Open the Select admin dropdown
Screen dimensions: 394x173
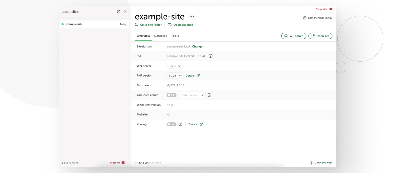pyautogui.click(x=193, y=95)
